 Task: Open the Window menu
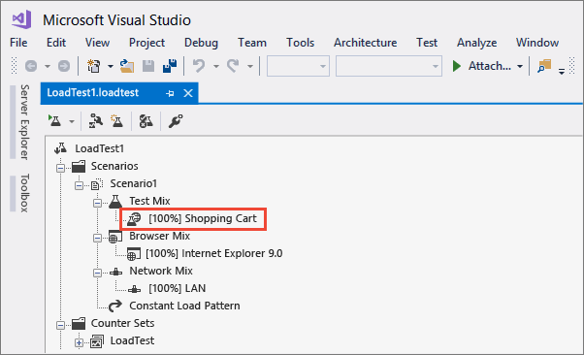[x=537, y=43]
